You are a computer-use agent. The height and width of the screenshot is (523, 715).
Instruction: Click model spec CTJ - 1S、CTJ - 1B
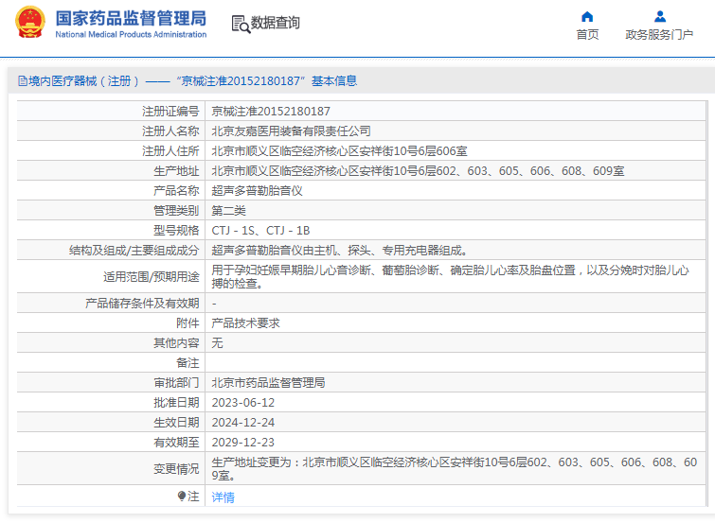coord(260,231)
